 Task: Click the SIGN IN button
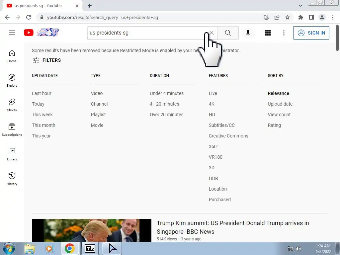pyautogui.click(x=311, y=33)
